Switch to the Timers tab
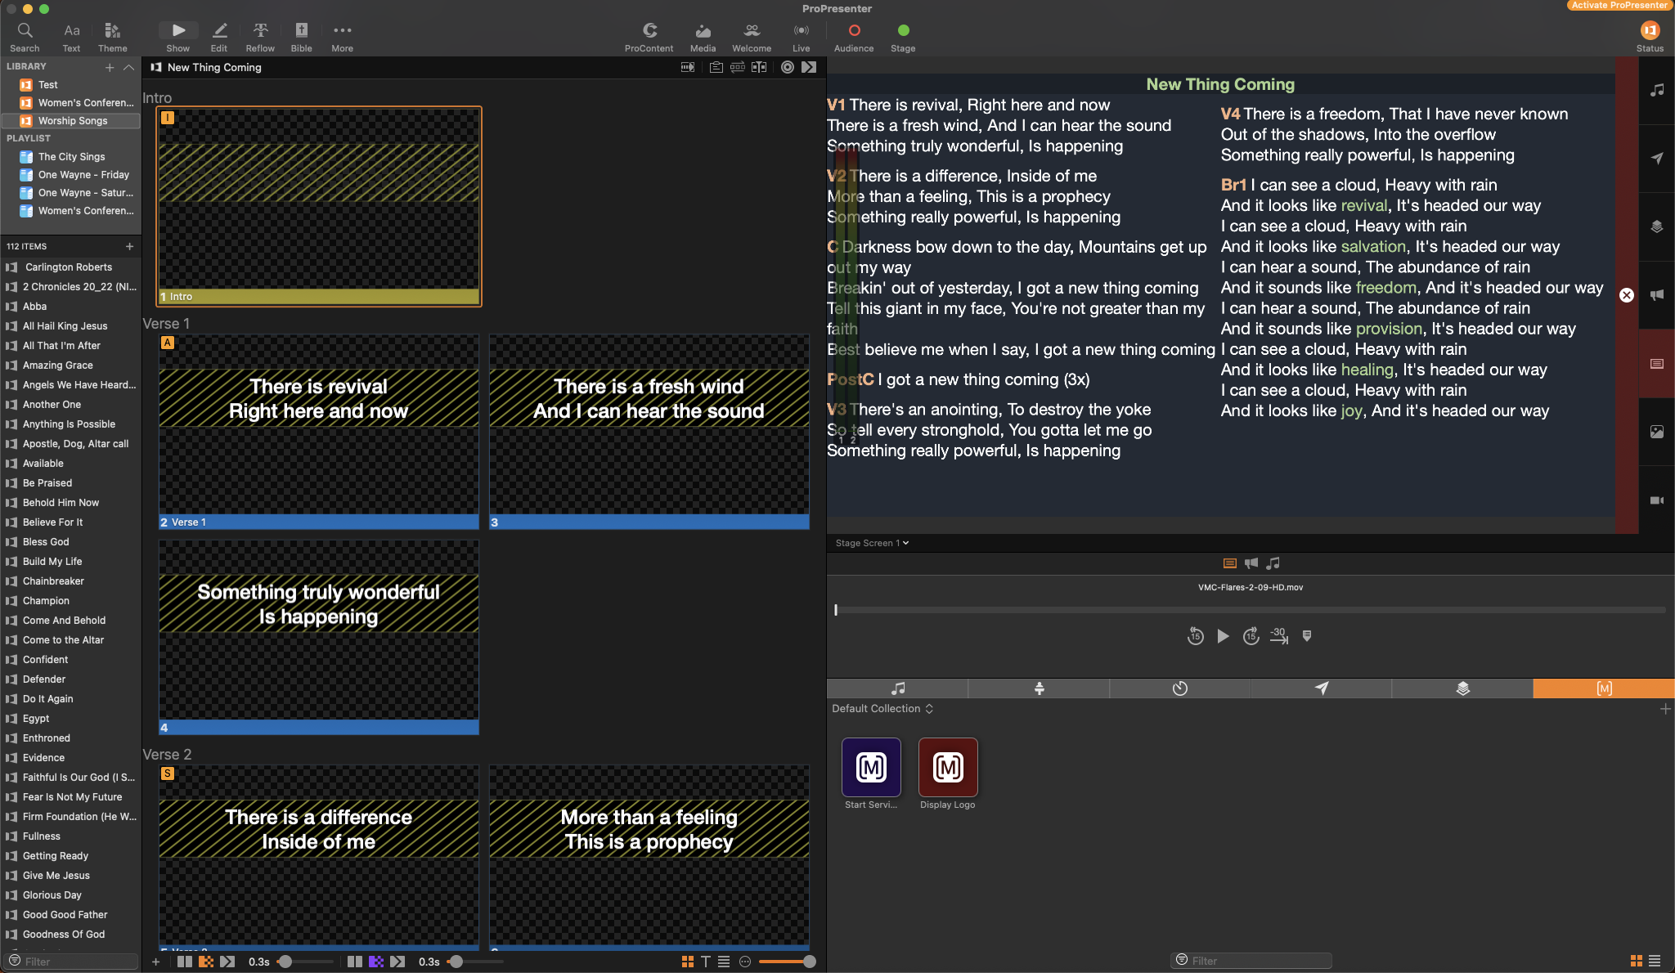 (x=1179, y=688)
